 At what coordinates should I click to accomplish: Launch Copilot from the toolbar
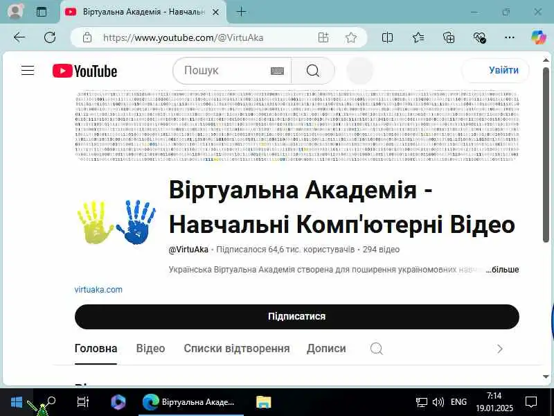[x=539, y=37]
